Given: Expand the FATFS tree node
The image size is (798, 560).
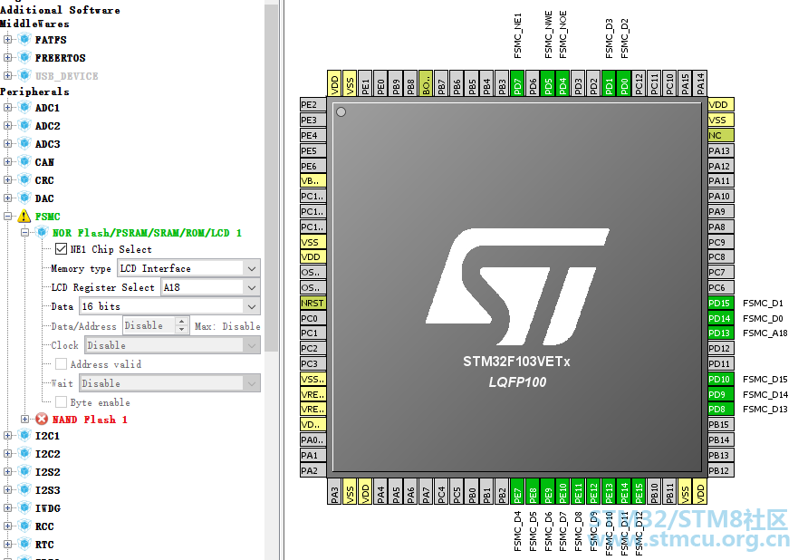Looking at the screenshot, I should (7, 39).
